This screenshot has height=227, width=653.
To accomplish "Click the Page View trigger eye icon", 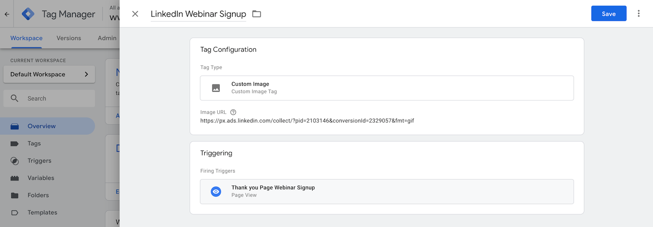I will coord(216,191).
